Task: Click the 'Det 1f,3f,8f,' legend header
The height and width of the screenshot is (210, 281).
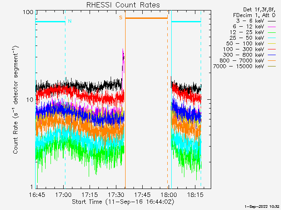Action: coord(259,10)
